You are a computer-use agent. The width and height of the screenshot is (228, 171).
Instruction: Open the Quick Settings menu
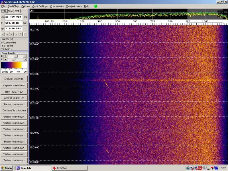click(40, 6)
